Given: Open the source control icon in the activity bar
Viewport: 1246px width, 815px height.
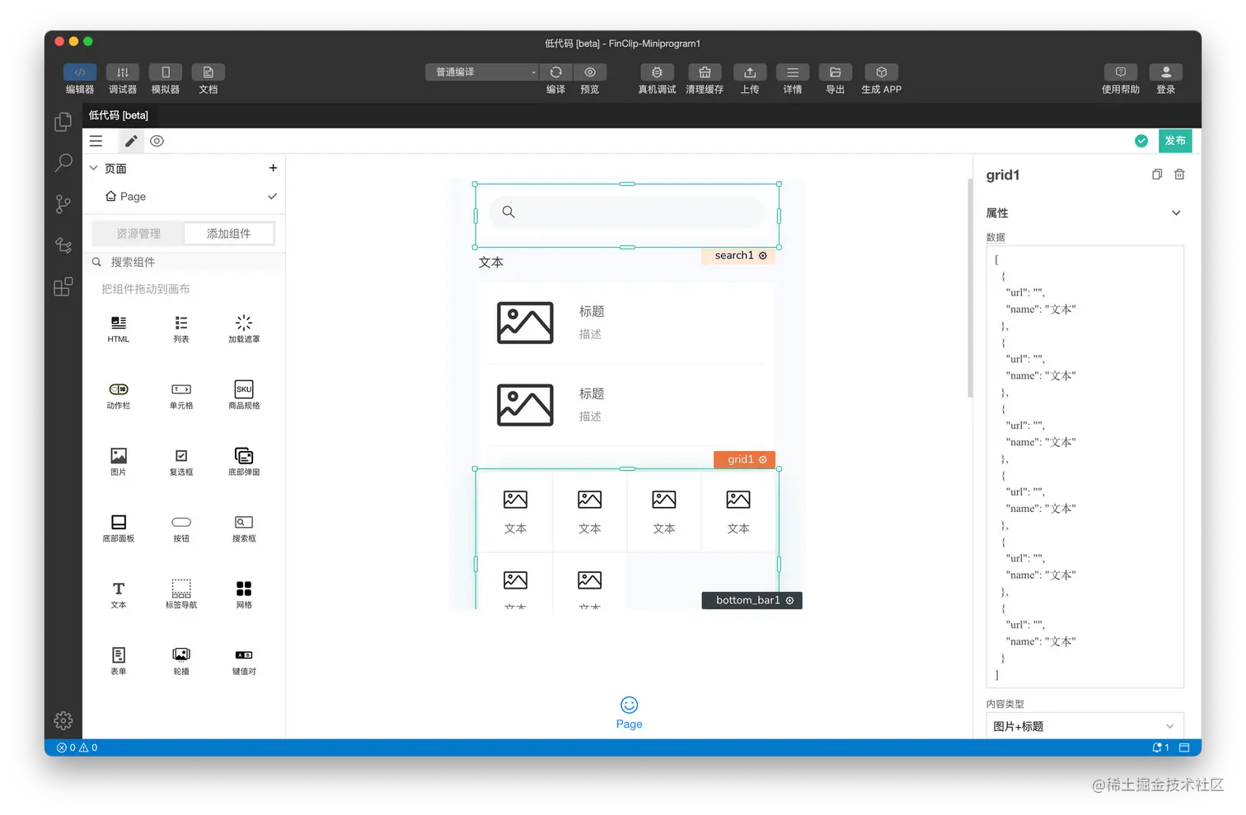Looking at the screenshot, I should point(63,204).
